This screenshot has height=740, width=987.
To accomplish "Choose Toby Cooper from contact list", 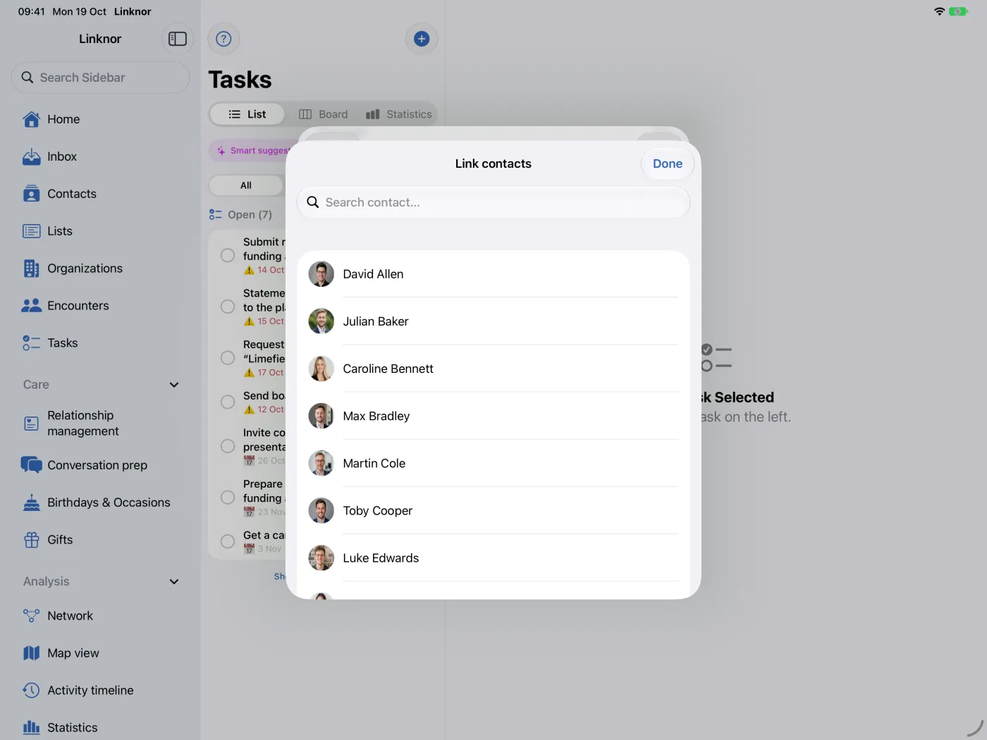I will pyautogui.click(x=493, y=510).
